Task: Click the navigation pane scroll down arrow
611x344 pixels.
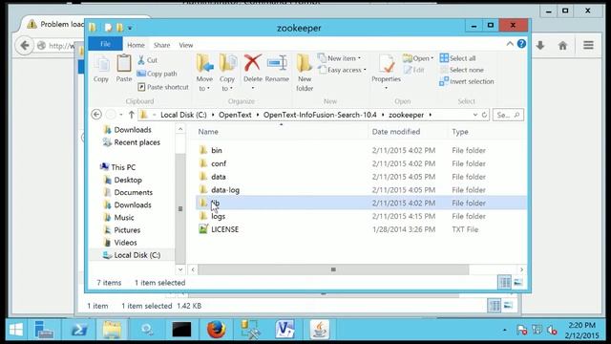Action: 180,269
